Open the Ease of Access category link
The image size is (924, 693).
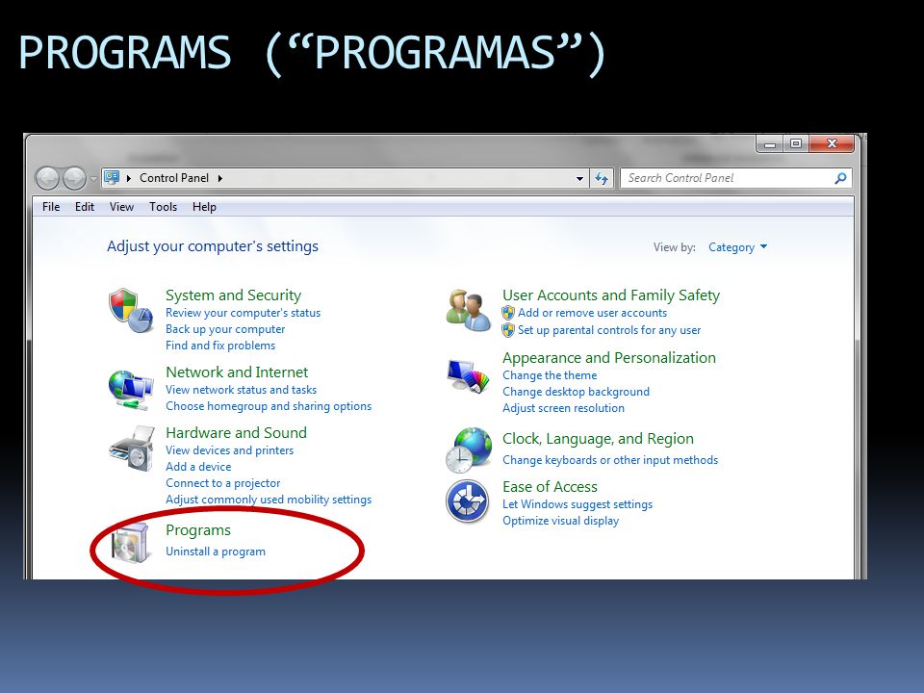pos(550,487)
